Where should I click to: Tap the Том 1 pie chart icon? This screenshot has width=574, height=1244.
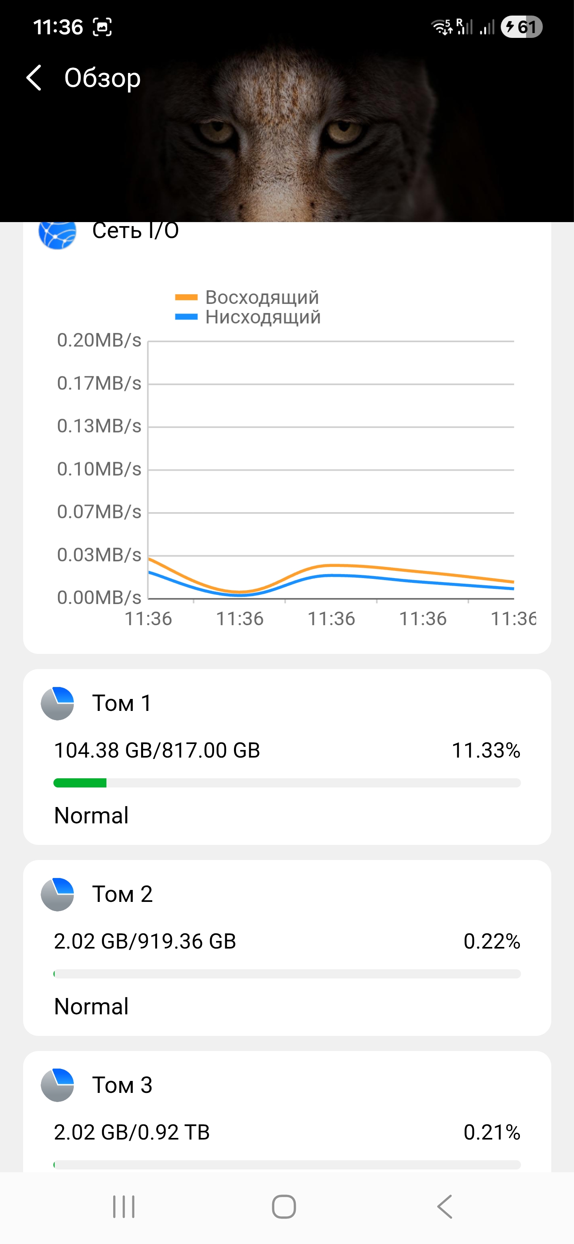pyautogui.click(x=57, y=703)
